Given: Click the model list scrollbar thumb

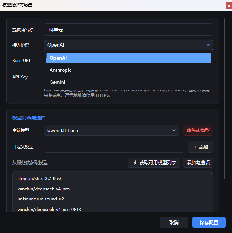Looking at the screenshot, I should (x=211, y=173).
